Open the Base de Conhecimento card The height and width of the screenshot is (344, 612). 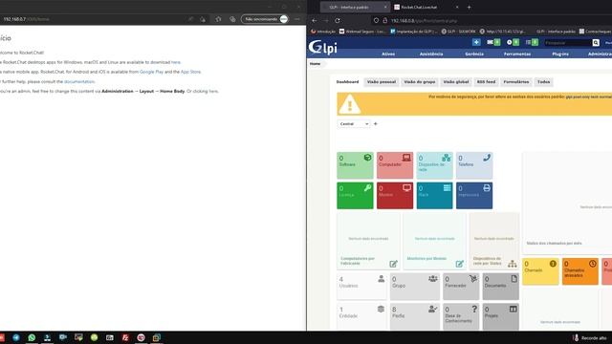[x=461, y=316]
